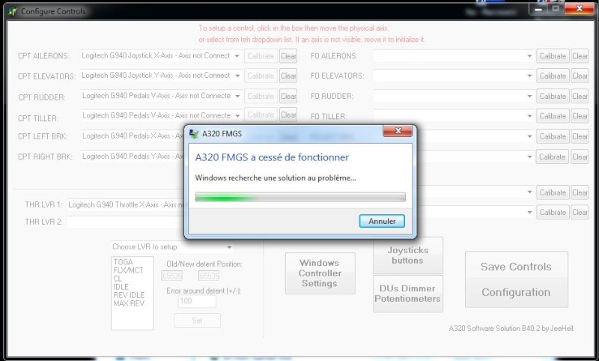Select FLX/MCT in the detent list

click(x=128, y=270)
